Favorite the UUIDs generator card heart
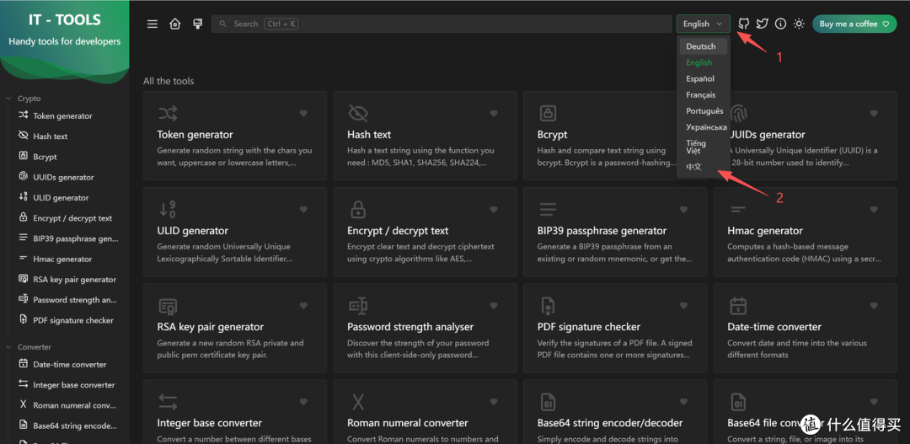The height and width of the screenshot is (444, 910). [x=874, y=113]
